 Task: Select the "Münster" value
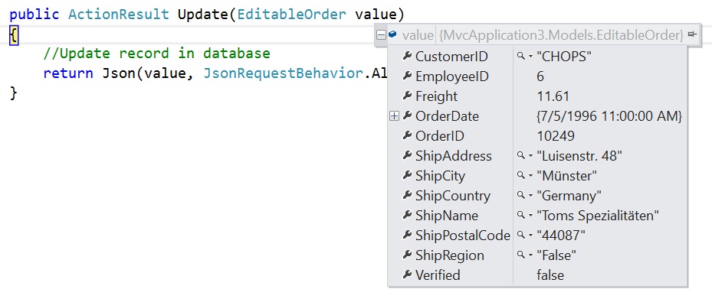coord(566,176)
